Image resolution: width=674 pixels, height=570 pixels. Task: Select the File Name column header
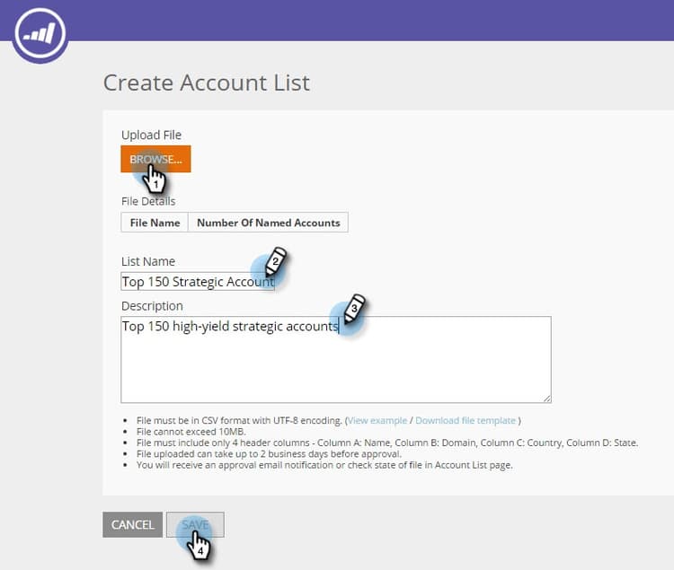[x=155, y=223]
